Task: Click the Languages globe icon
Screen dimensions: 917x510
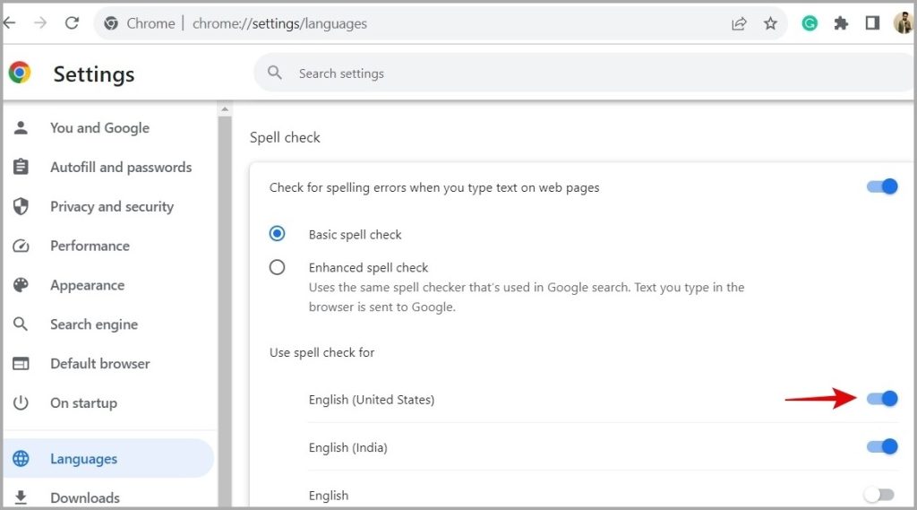Action: click(21, 459)
